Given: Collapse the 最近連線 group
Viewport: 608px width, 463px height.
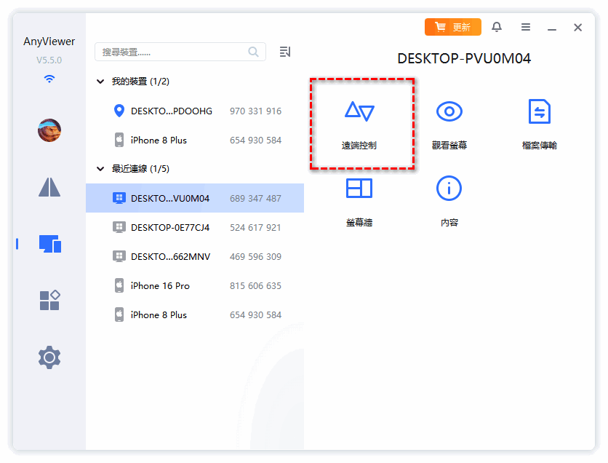Looking at the screenshot, I should pyautogui.click(x=100, y=169).
